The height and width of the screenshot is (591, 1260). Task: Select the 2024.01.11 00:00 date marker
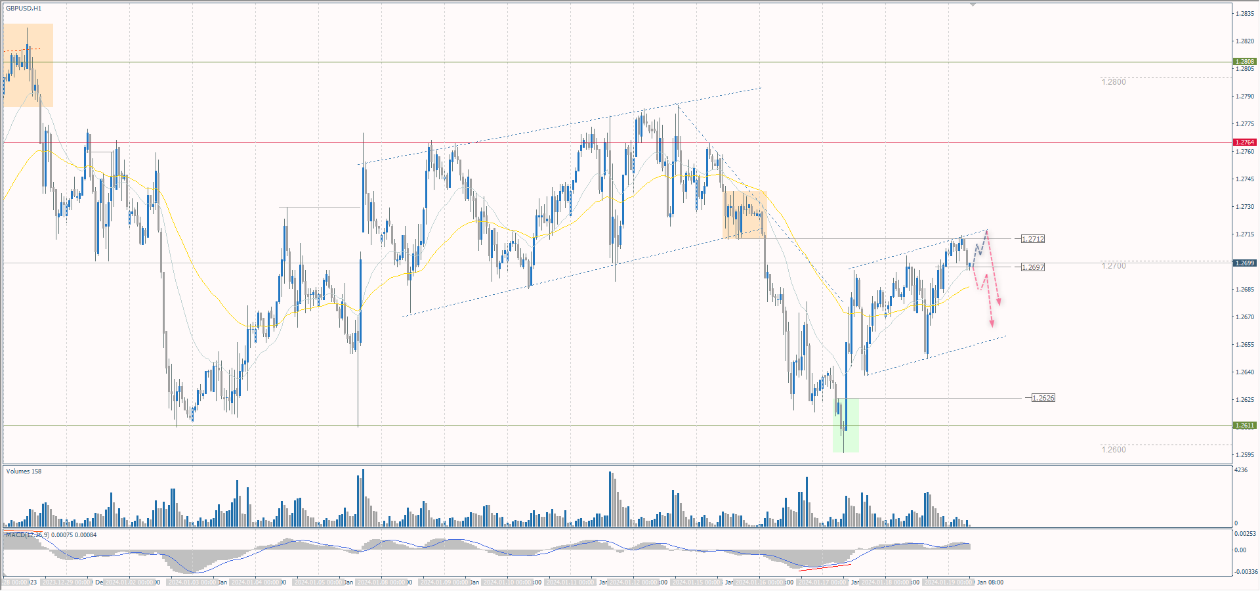pos(570,582)
